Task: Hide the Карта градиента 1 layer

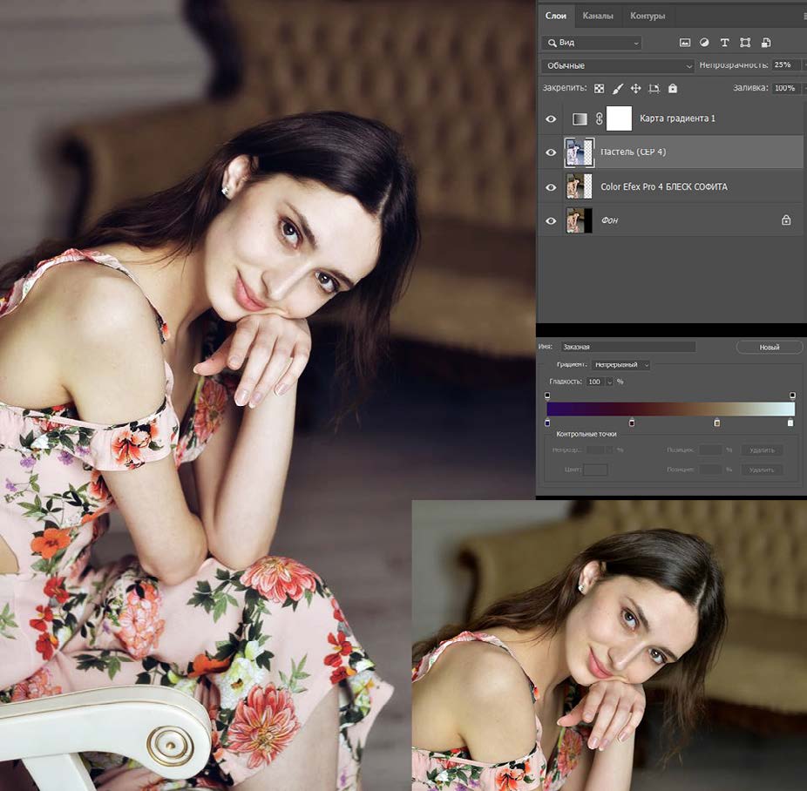Action: [x=551, y=118]
